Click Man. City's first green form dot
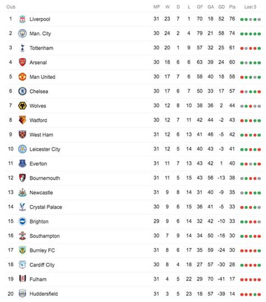Image resolution: width=266 pixels, height=302 pixels. point(242,34)
